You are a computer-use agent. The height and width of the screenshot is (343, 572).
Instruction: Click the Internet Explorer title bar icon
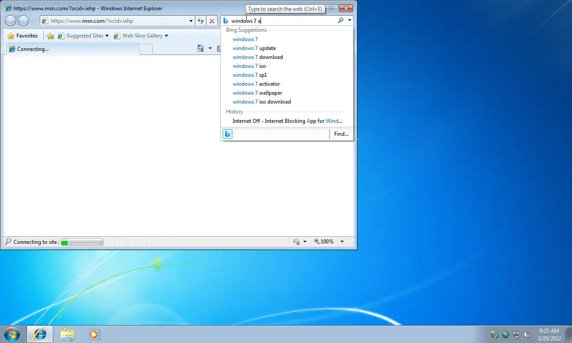click(x=8, y=8)
